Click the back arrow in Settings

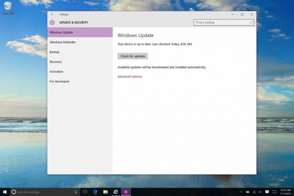pos(52,14)
